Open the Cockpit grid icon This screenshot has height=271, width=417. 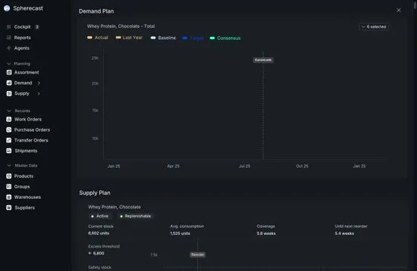click(x=9, y=27)
